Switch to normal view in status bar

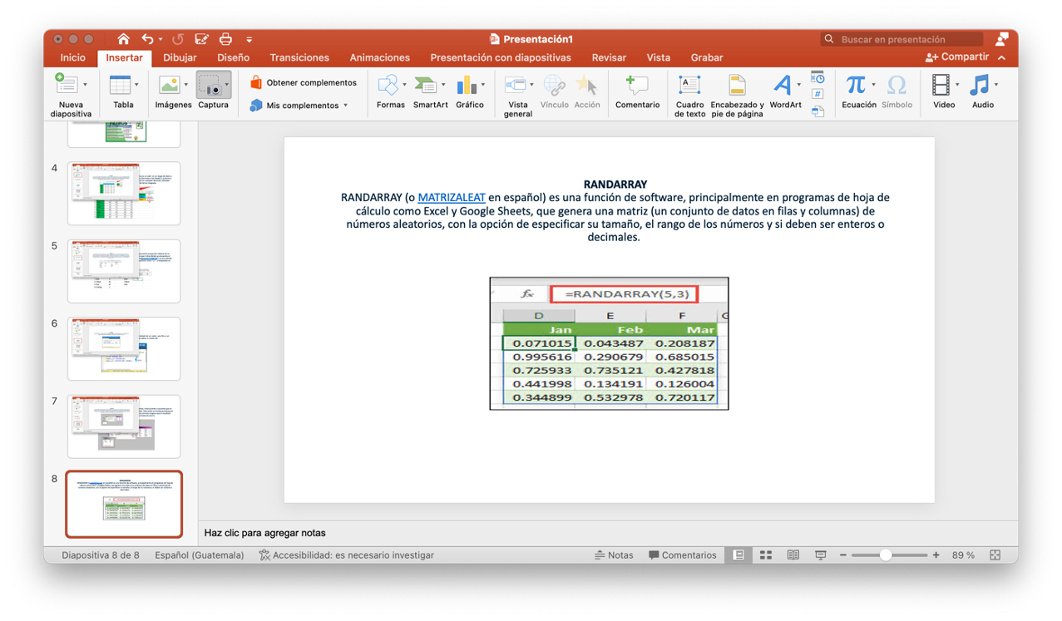[x=738, y=555]
